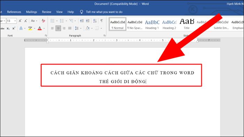Click the Sort A-Z icon
The height and width of the screenshot is (137, 244).
pos(95,21)
